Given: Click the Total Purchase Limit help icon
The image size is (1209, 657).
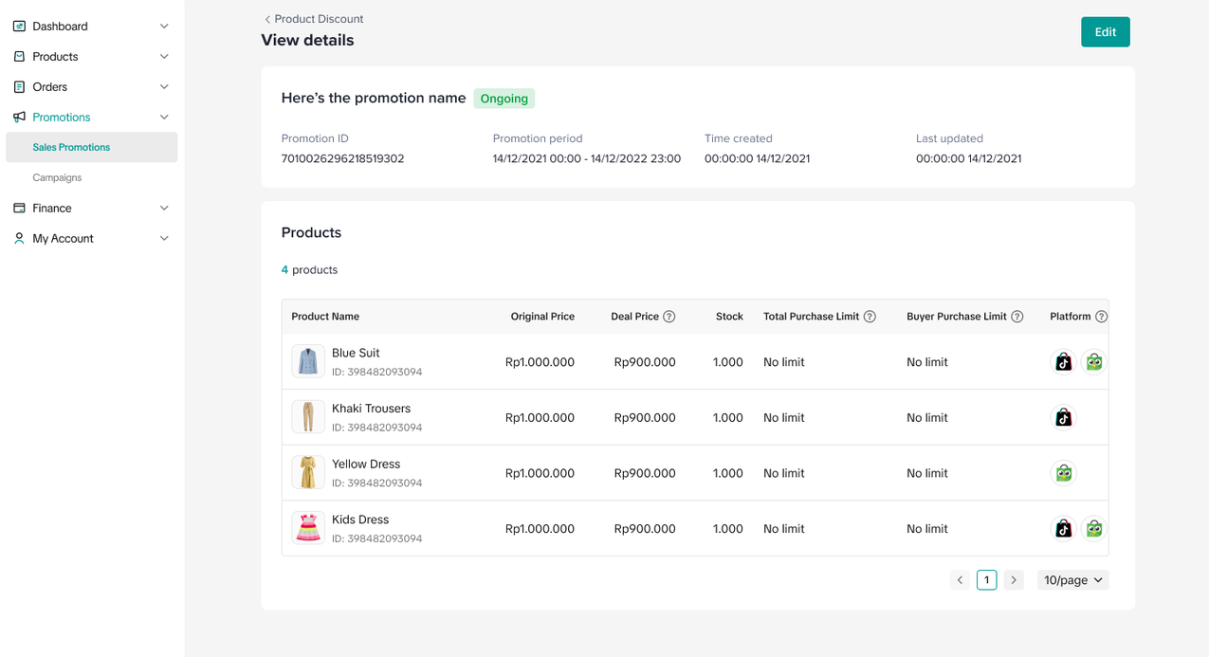Looking at the screenshot, I should 870,317.
